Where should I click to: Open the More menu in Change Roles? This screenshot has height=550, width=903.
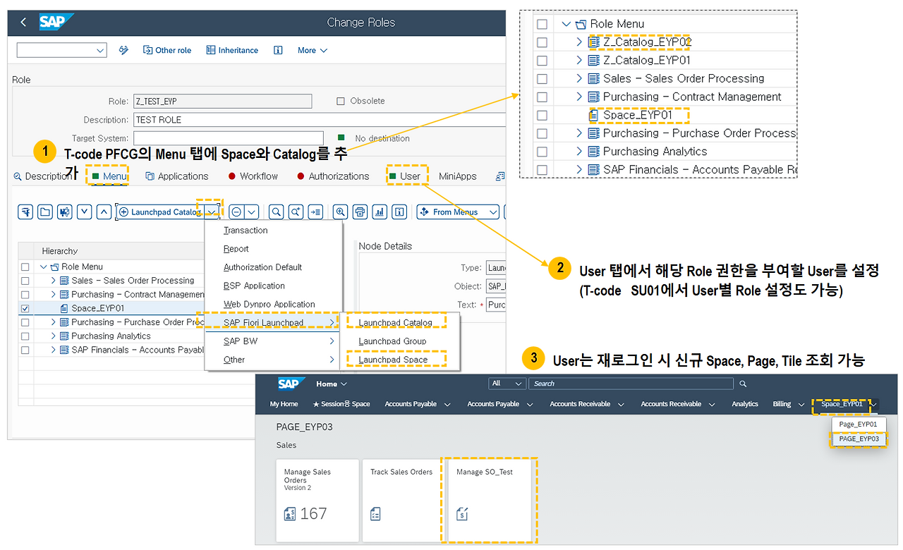[x=313, y=50]
